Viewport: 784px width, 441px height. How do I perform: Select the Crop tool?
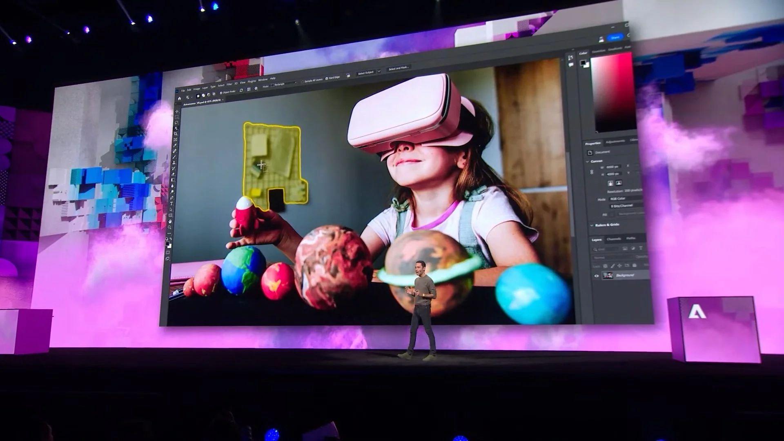coord(176,134)
